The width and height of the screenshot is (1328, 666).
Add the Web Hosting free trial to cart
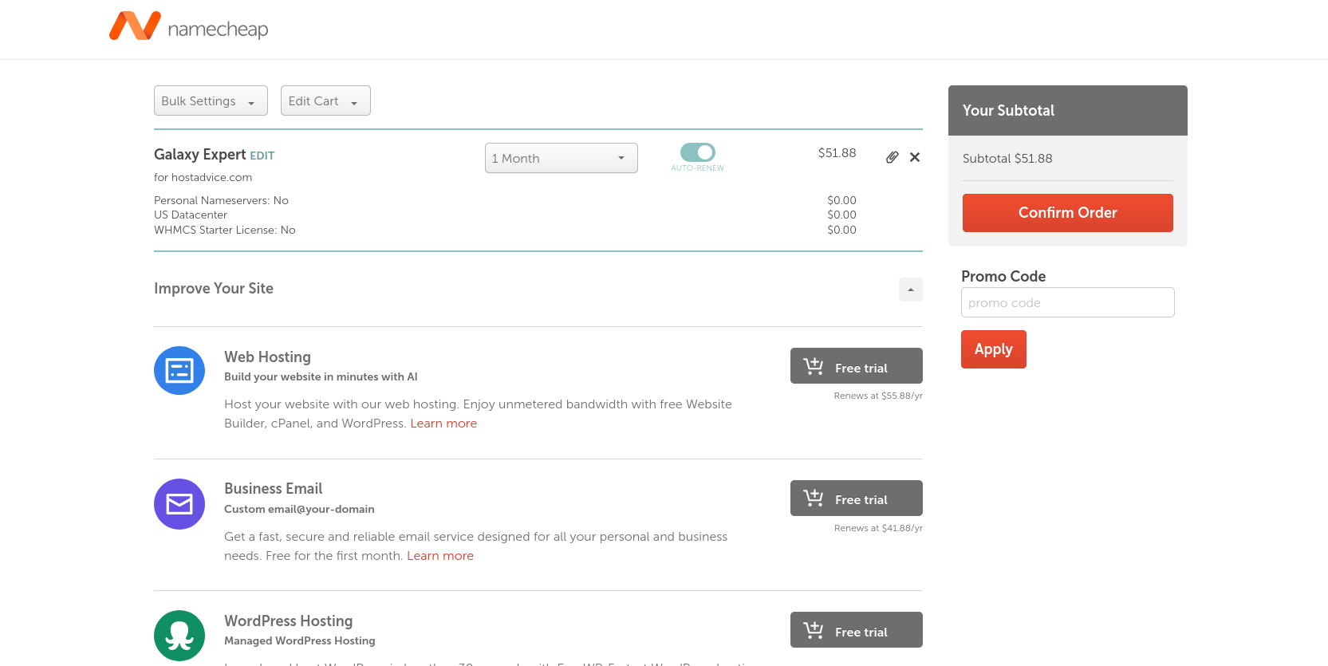click(857, 366)
